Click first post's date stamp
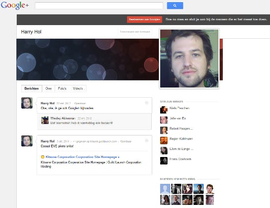Image resolution: width=270 pixels, height=208 pixels. pos(64,103)
